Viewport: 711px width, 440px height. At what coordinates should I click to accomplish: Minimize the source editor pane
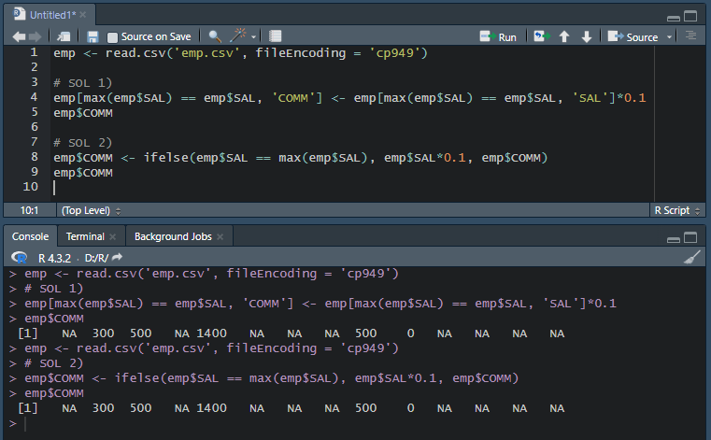674,18
